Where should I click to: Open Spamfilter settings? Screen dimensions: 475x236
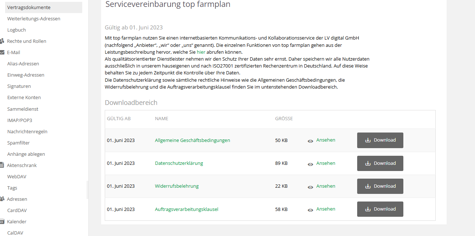19,143
